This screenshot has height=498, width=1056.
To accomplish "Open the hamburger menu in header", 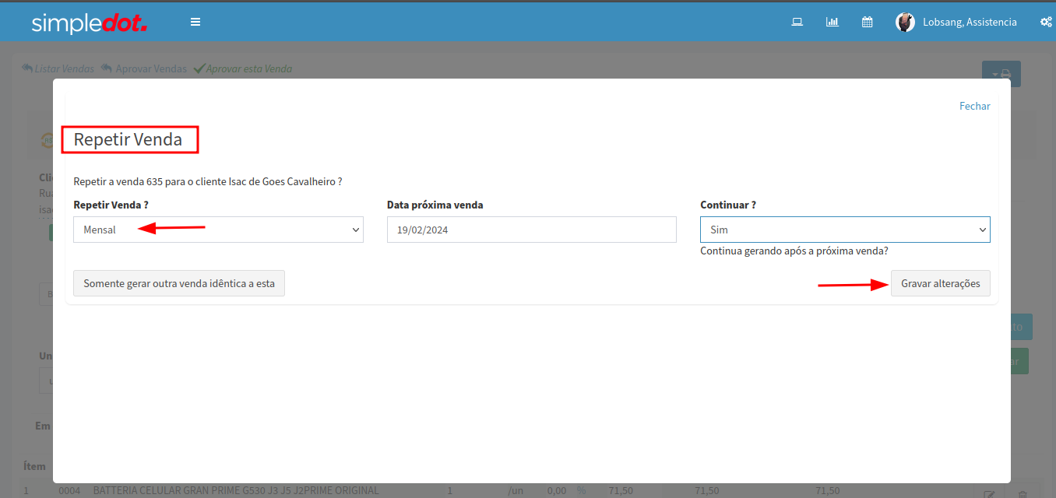I will (195, 22).
